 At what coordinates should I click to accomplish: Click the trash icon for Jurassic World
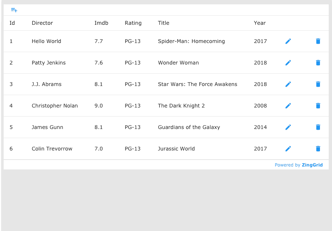point(318,149)
